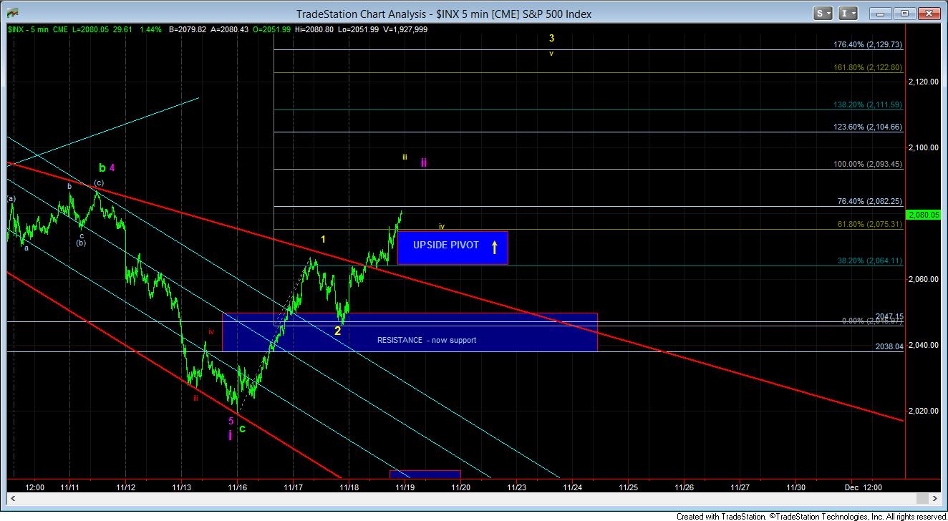Click the left scroll arrow of horizontal scrollbar
The width and height of the screenshot is (948, 521).
12,499
